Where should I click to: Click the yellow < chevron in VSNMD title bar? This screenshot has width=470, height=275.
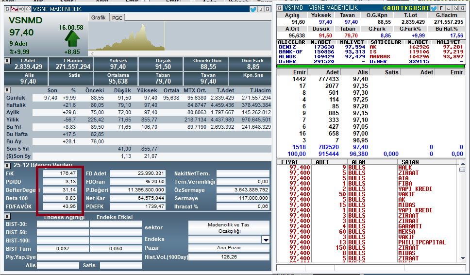[385, 8]
